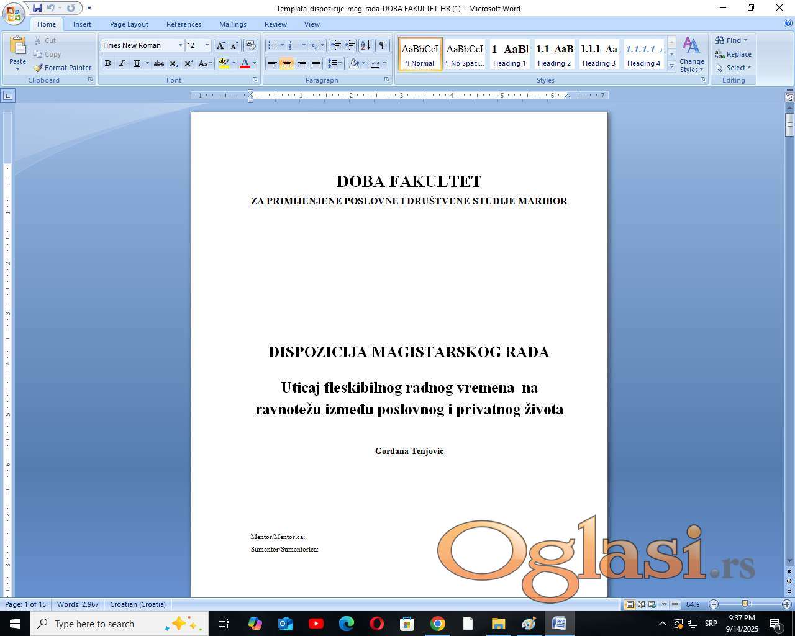The height and width of the screenshot is (636, 795).
Task: Click the Sort icon in Paragraph group
Action: click(x=366, y=45)
